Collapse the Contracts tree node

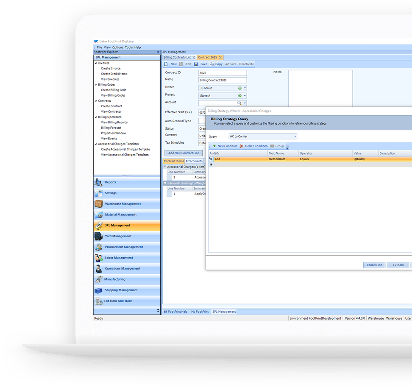96,101
